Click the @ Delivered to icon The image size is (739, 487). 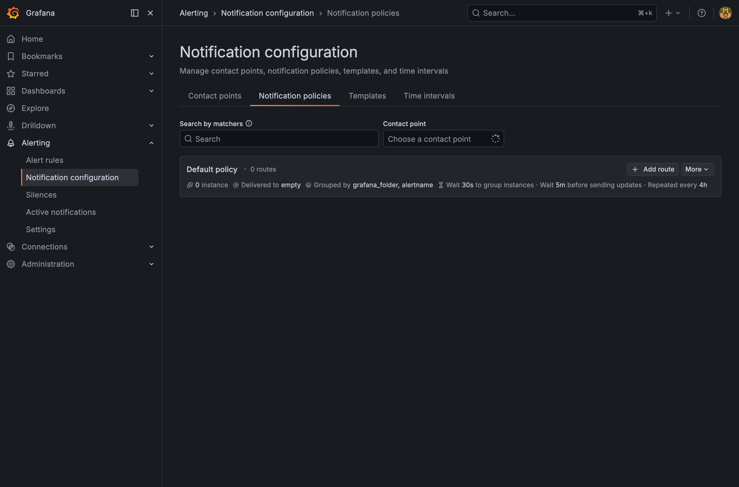236,185
